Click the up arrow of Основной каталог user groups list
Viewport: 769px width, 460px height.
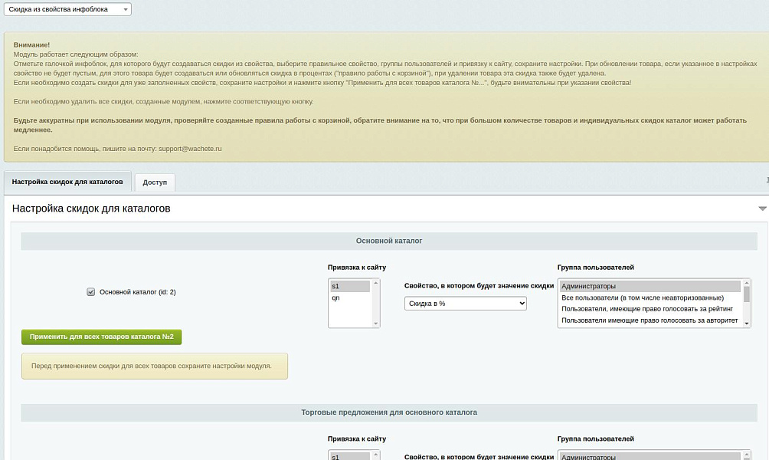(747, 283)
